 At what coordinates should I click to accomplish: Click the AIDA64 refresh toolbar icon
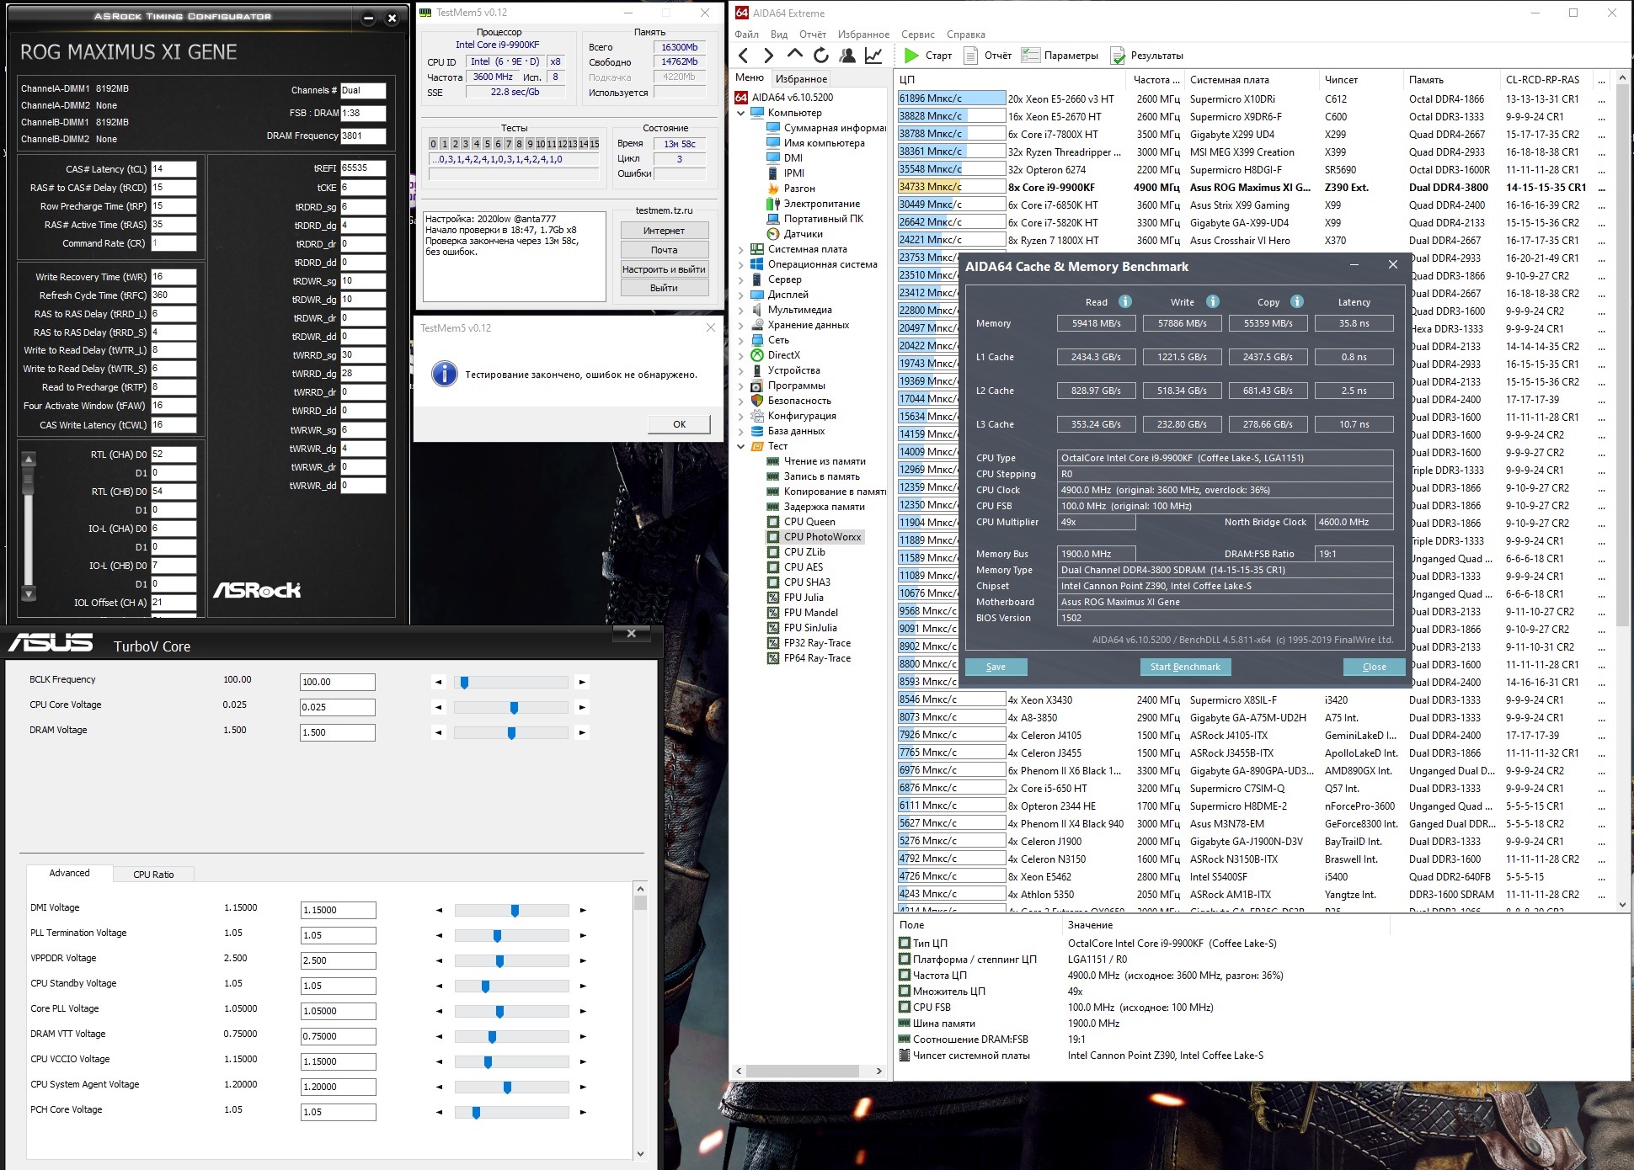(821, 56)
